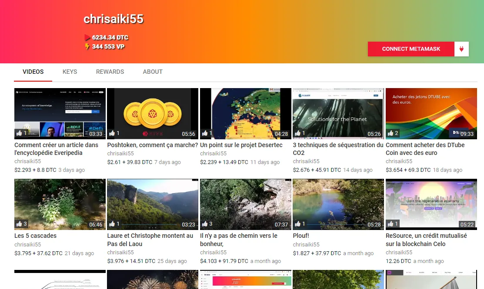
Task: Click thumbs-up icon on Everipedia video thumbnail
Action: click(x=19, y=133)
